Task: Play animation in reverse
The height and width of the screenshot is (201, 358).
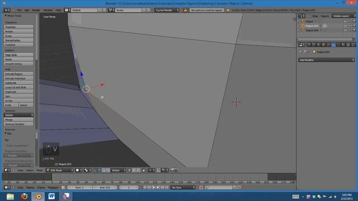Action: [153, 188]
